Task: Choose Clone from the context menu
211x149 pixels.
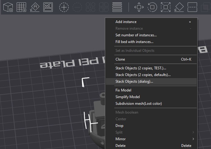Action: click(x=151, y=59)
